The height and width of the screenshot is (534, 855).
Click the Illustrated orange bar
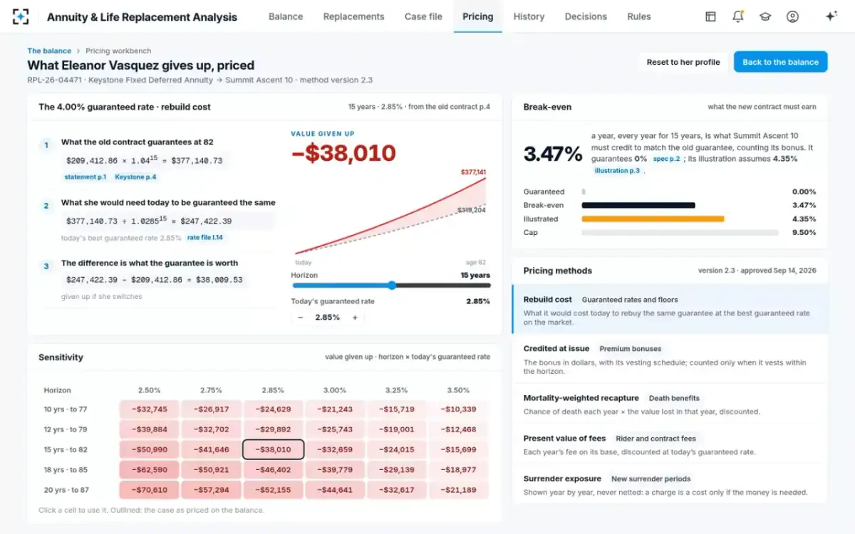pyautogui.click(x=653, y=219)
